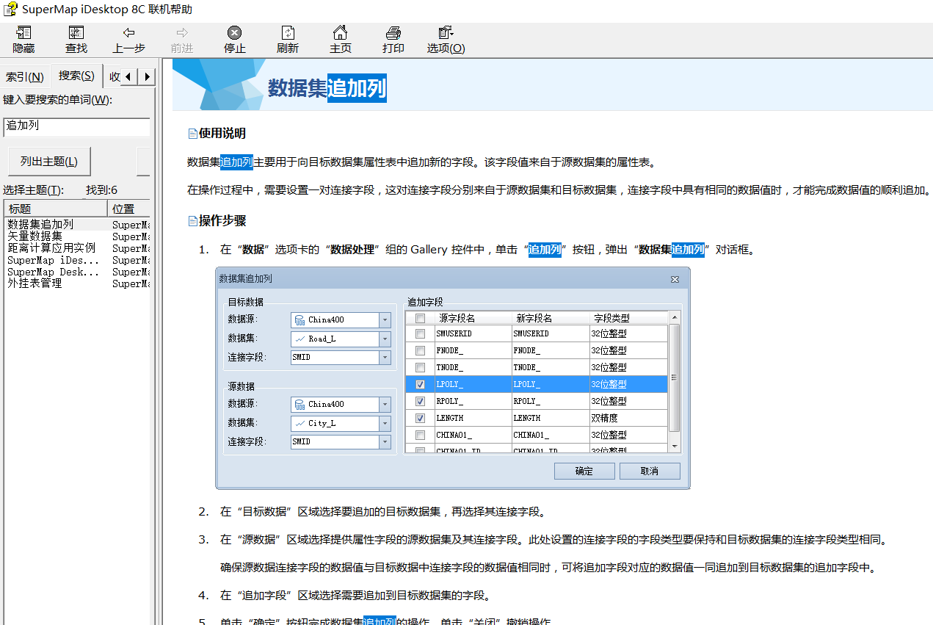Click the 确定 button in the dialog
933x625 pixels.
(x=584, y=472)
